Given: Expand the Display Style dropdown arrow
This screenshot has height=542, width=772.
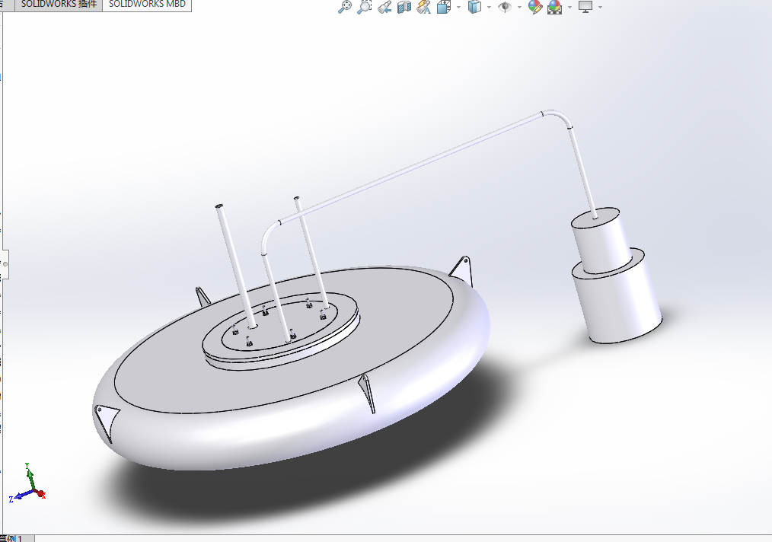Looking at the screenshot, I should point(489,7).
